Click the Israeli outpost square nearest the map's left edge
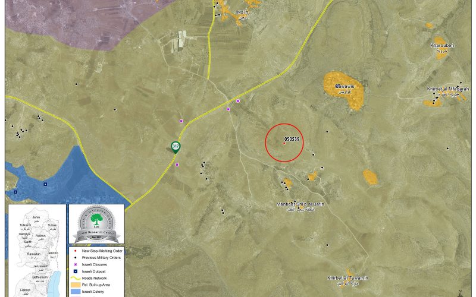 tap(15, 192)
